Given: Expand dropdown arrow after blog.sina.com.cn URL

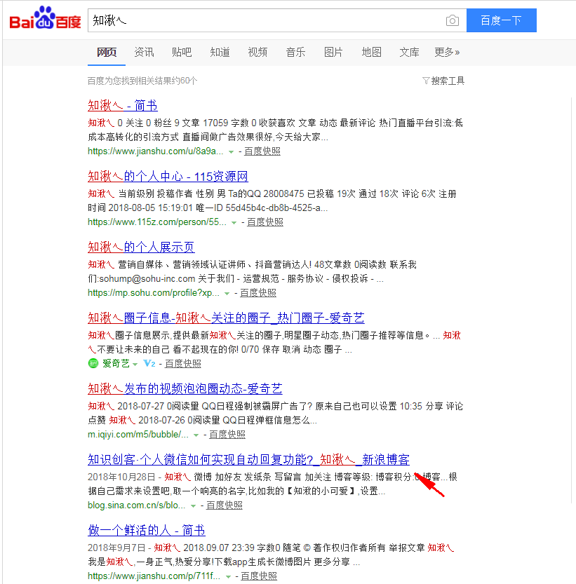Looking at the screenshot, I should coord(193,505).
